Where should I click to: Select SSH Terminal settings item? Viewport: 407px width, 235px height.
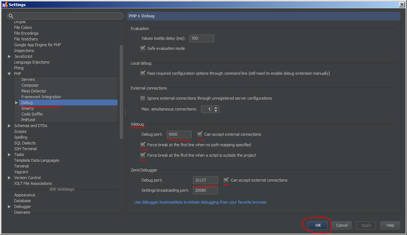(25, 149)
